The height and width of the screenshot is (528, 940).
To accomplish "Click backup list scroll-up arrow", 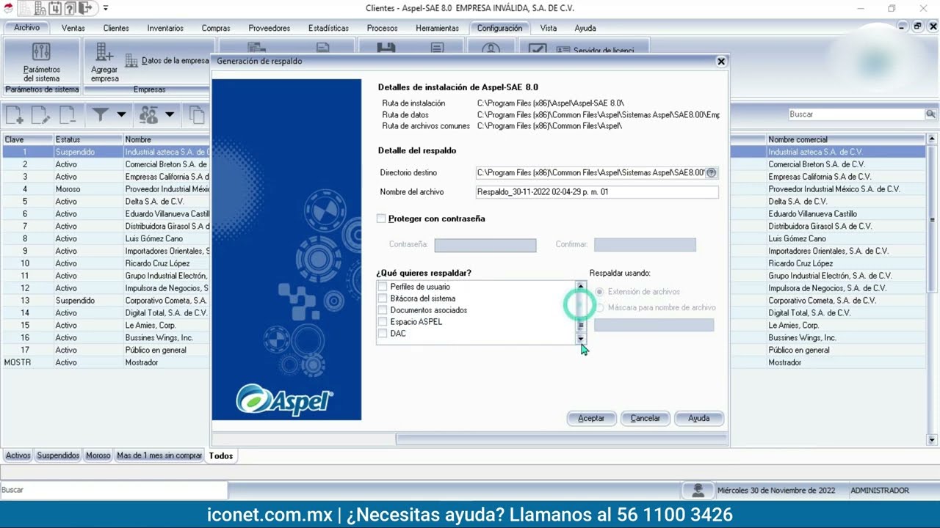I will 581,286.
